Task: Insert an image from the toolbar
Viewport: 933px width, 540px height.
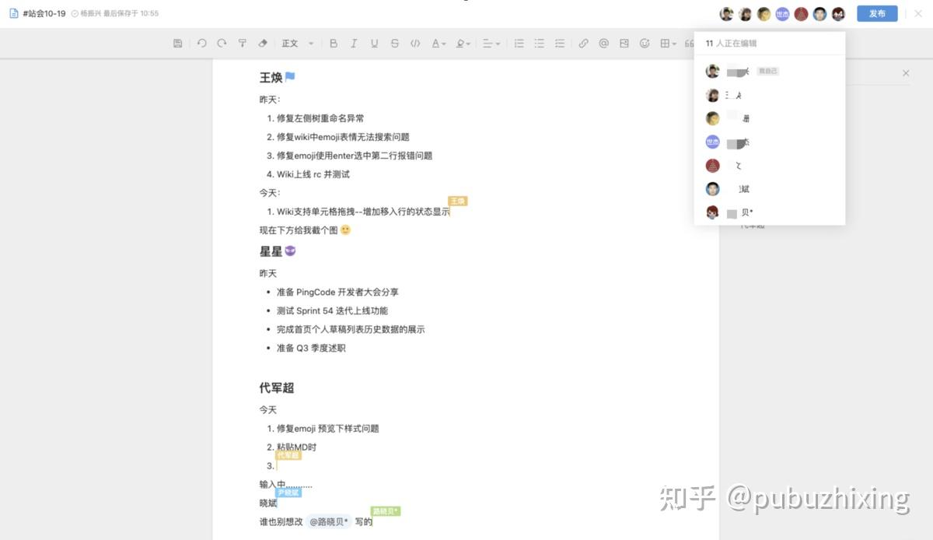Action: coord(624,44)
